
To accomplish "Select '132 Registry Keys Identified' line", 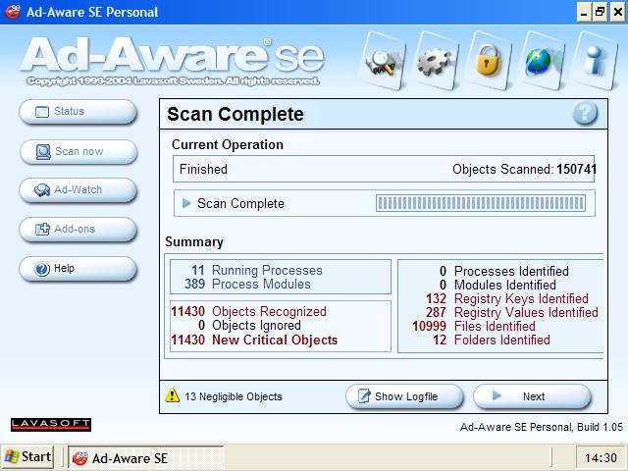I will coord(507,298).
